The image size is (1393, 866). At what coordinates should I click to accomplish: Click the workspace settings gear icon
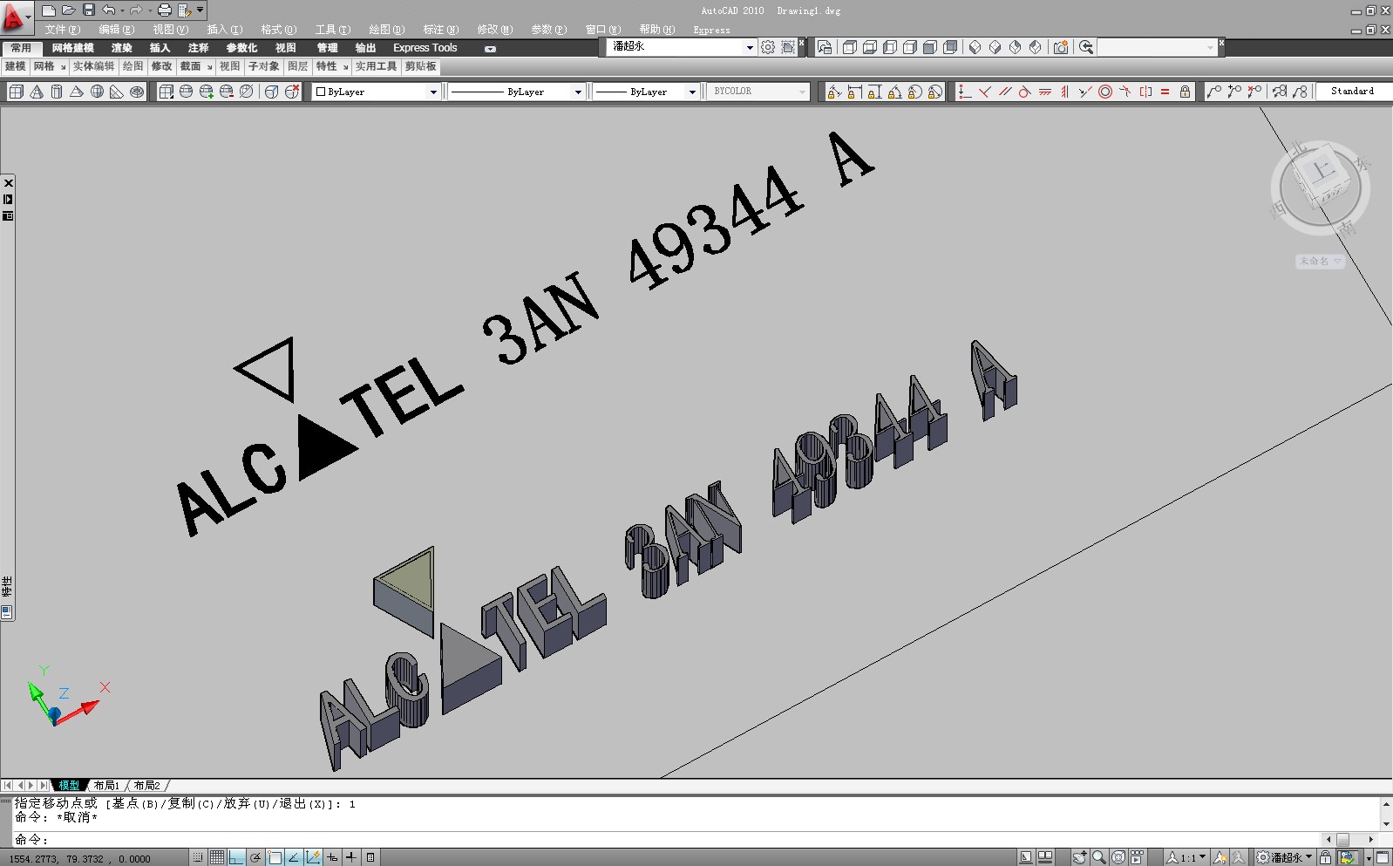click(768, 48)
